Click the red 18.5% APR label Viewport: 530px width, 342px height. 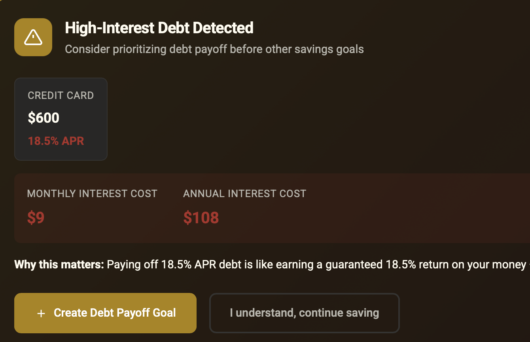[56, 141]
